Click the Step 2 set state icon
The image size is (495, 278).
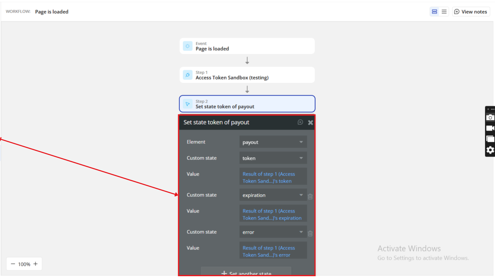tap(187, 104)
